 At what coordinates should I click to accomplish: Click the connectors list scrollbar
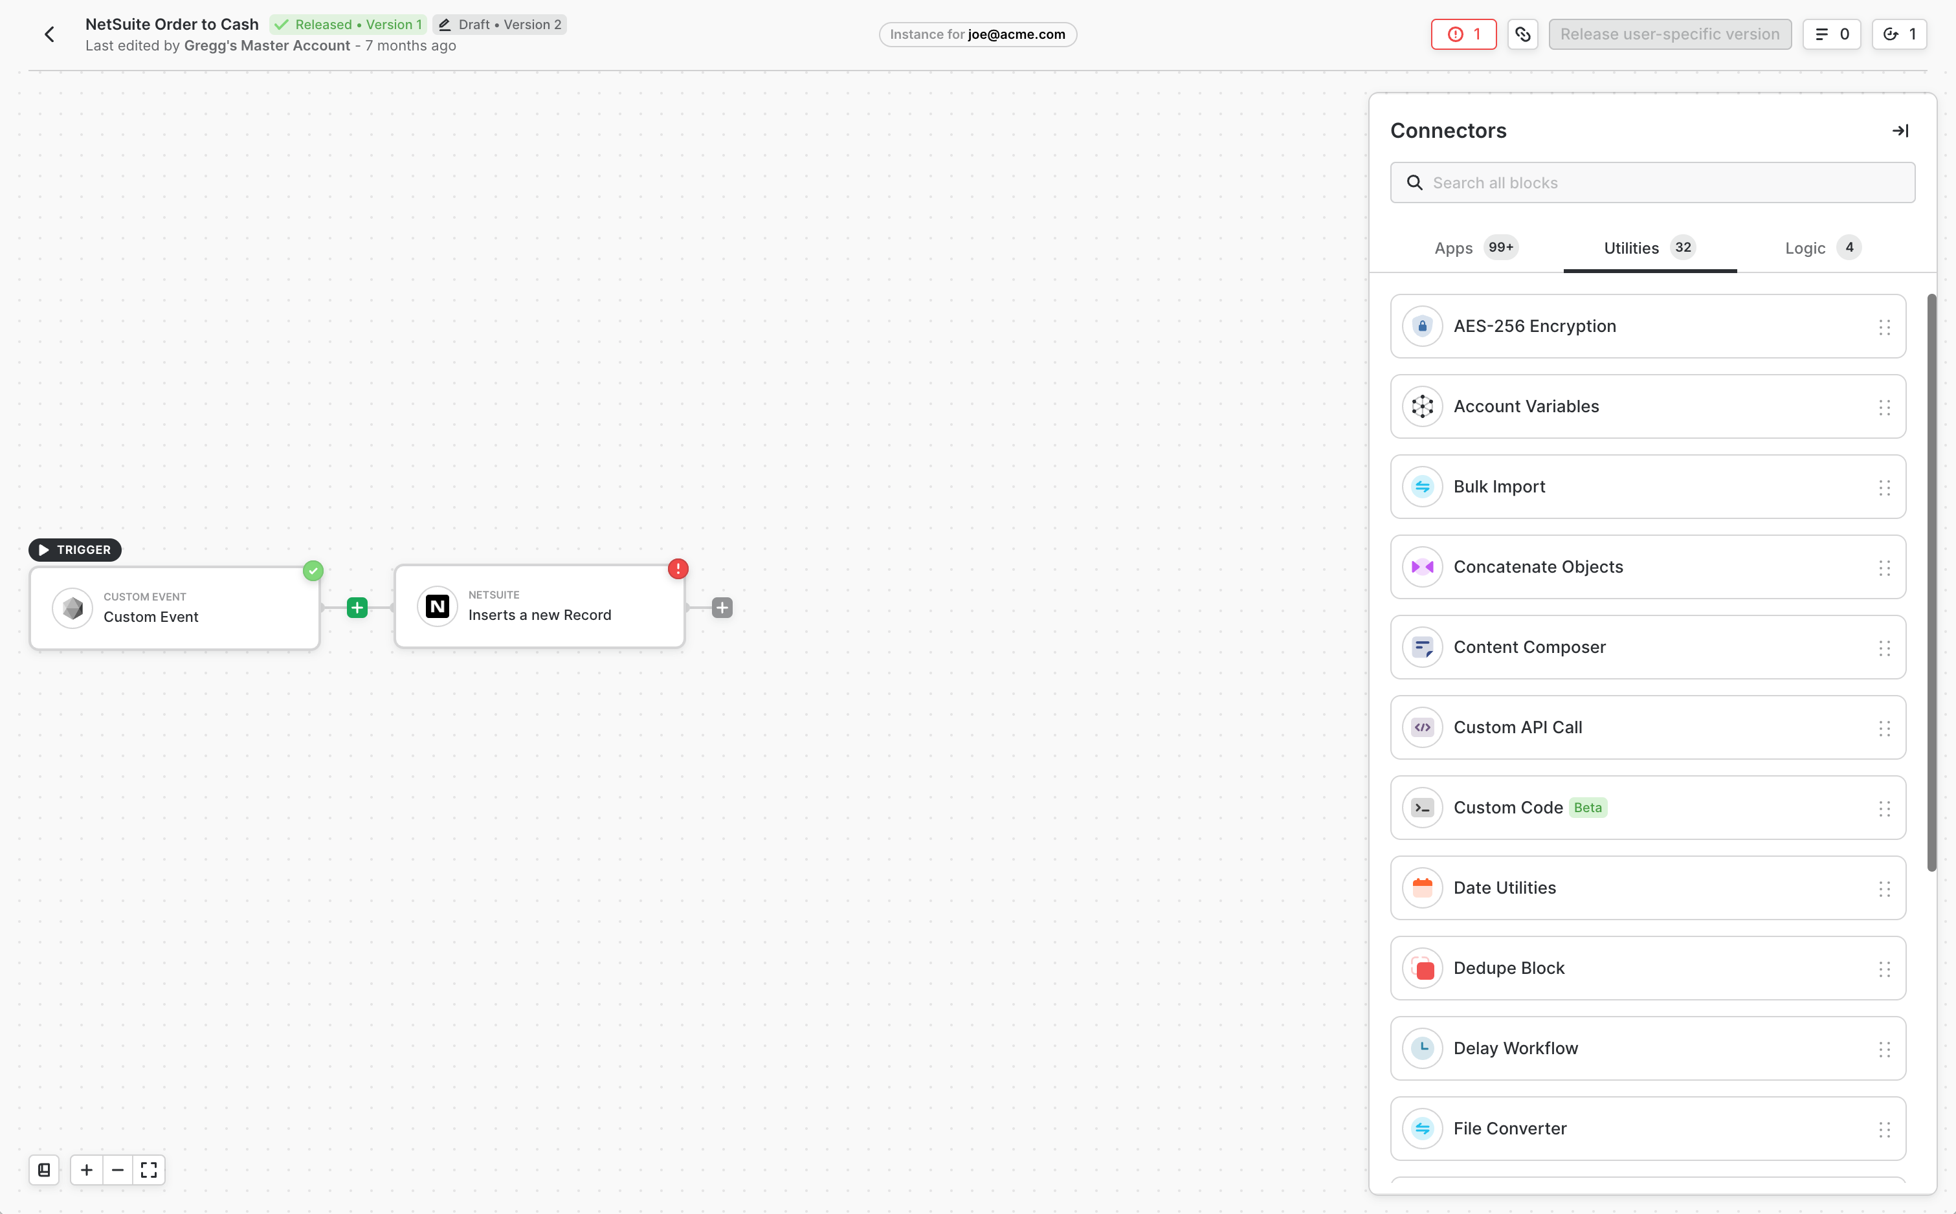tap(1931, 582)
